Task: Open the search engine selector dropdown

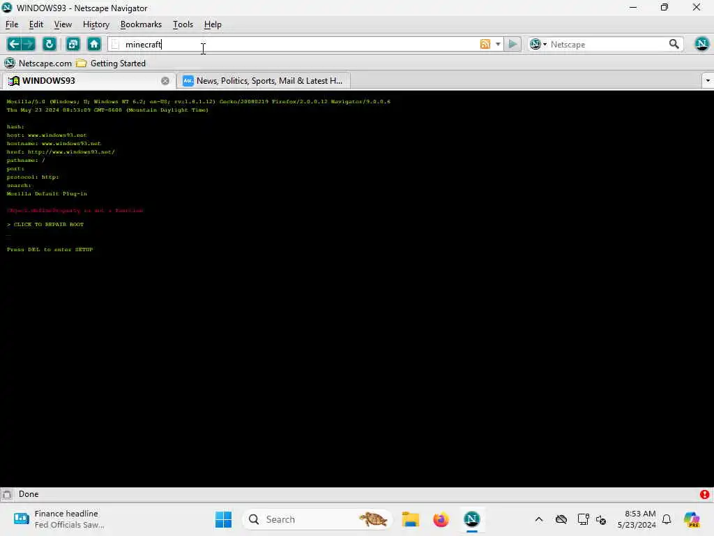Action: pyautogui.click(x=538, y=44)
